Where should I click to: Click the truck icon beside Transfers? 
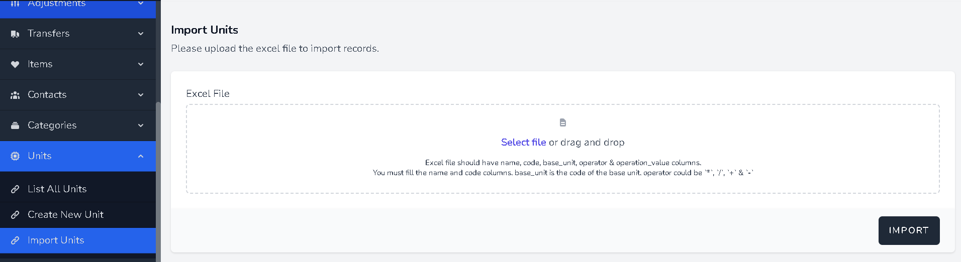click(15, 34)
